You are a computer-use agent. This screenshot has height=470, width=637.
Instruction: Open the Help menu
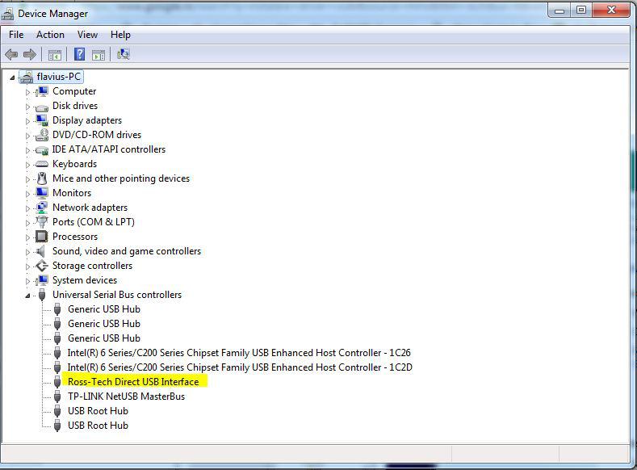point(120,35)
